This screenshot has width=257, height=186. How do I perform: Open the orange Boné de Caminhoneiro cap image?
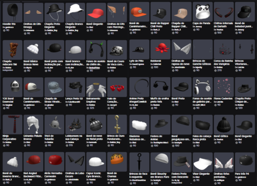139,12
